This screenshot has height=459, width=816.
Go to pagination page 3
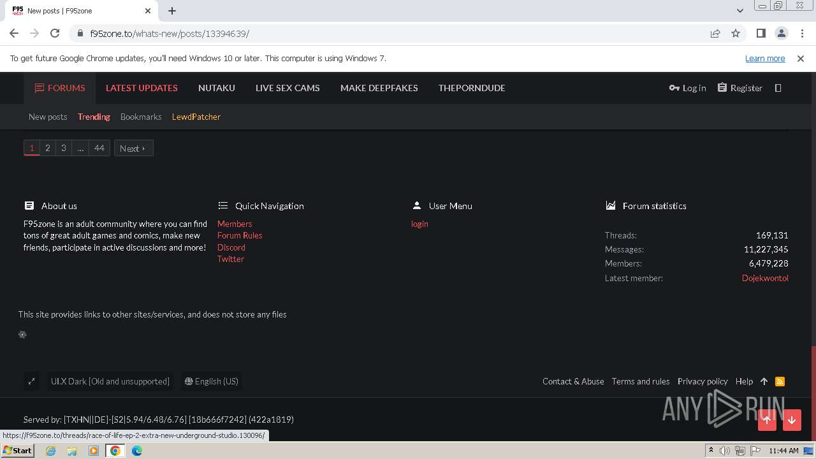click(63, 148)
